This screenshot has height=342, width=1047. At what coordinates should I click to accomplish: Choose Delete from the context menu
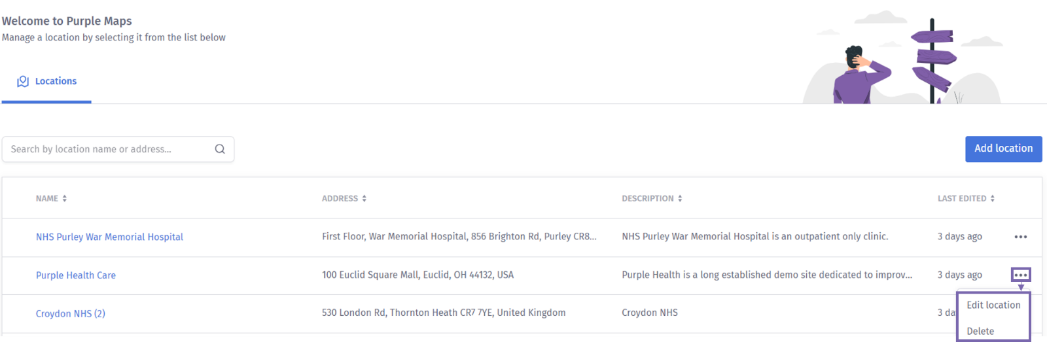(x=980, y=331)
